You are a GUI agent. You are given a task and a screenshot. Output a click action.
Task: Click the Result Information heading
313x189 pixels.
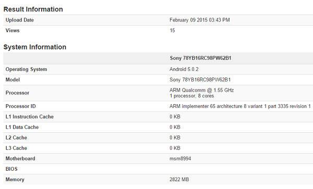pyautogui.click(x=33, y=9)
